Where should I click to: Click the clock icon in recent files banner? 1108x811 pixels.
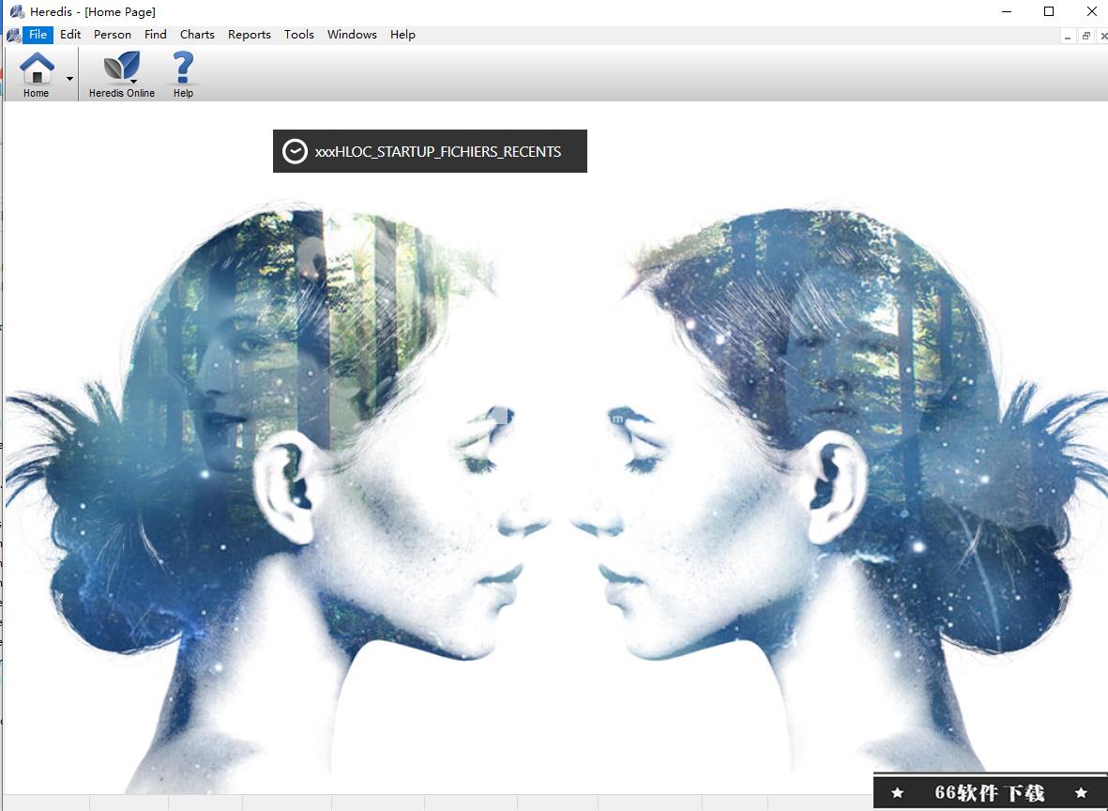click(x=295, y=151)
